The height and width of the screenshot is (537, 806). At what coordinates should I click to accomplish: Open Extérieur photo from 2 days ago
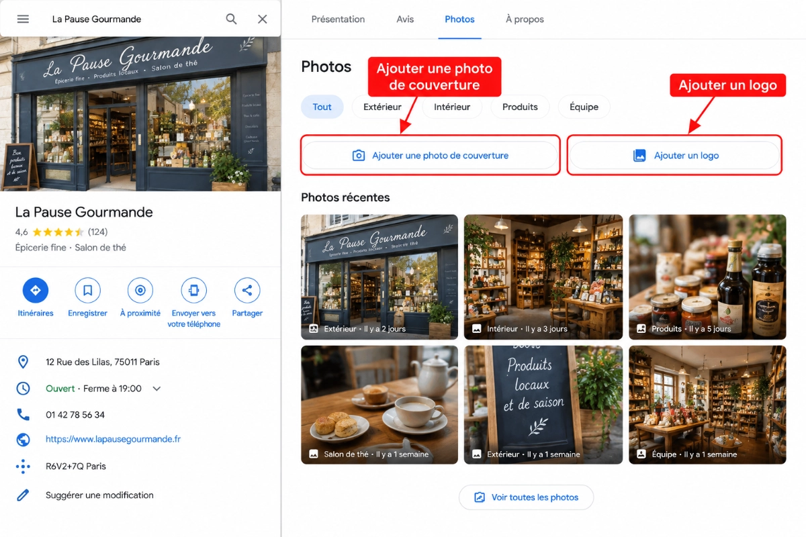[x=379, y=277]
